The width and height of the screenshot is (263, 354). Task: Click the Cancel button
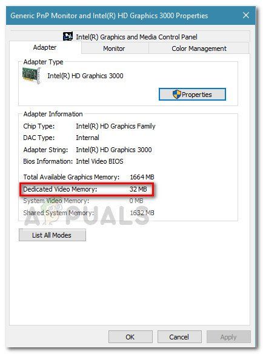pos(179,337)
